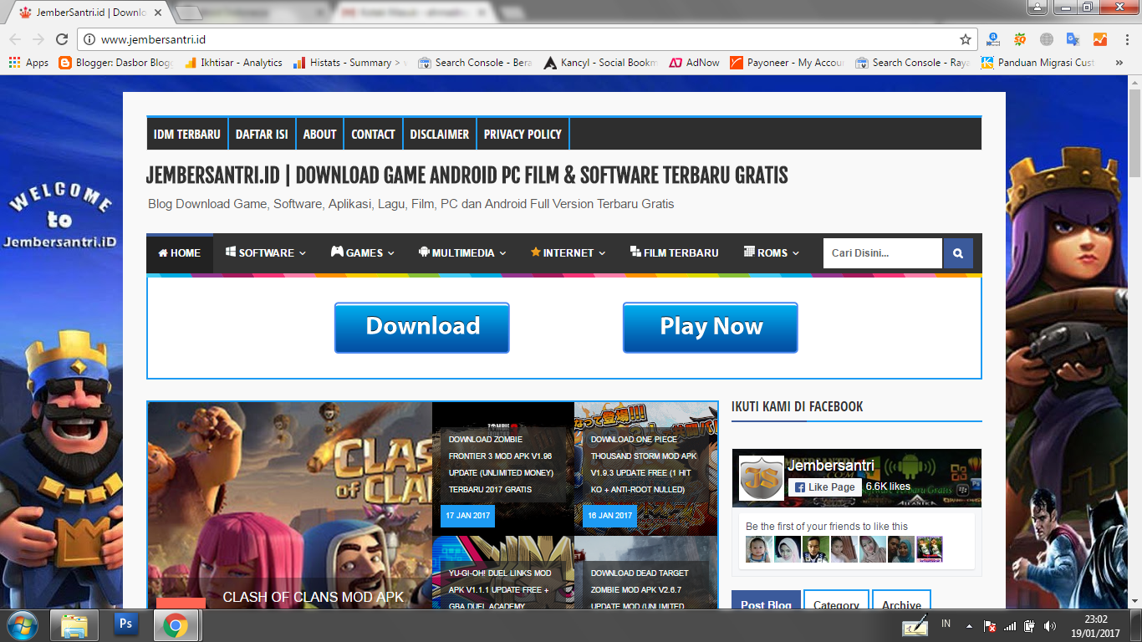Screen dimensions: 1142x642
Task: Open the AdNow bookmark
Action: 694,63
